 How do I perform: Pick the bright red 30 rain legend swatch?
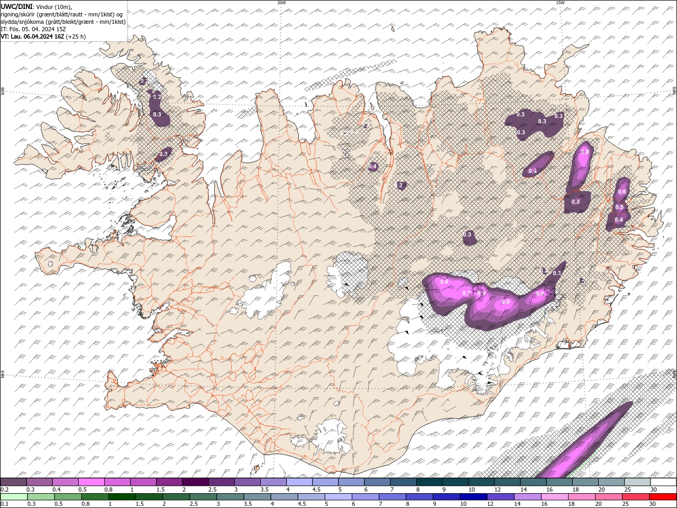663,497
